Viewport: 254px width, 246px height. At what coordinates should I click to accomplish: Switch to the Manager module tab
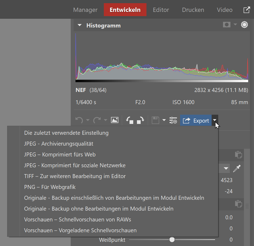pos(85,10)
